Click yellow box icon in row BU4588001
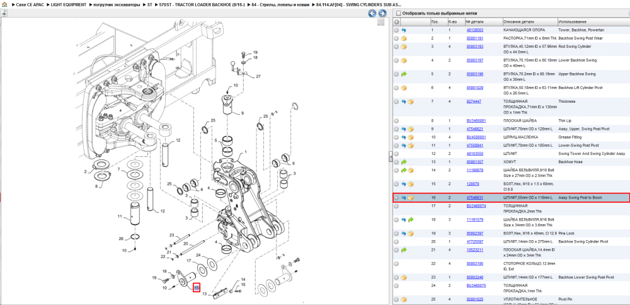This screenshot has width=630, height=305. click(x=411, y=137)
